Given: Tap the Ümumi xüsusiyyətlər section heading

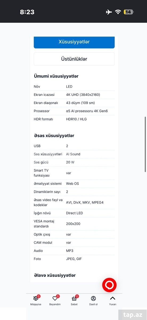Looking at the screenshot, I should pyautogui.click(x=56, y=76).
